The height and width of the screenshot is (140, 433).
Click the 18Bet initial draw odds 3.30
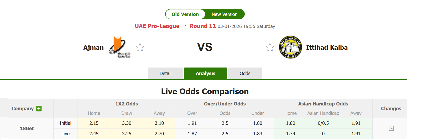tap(127, 123)
